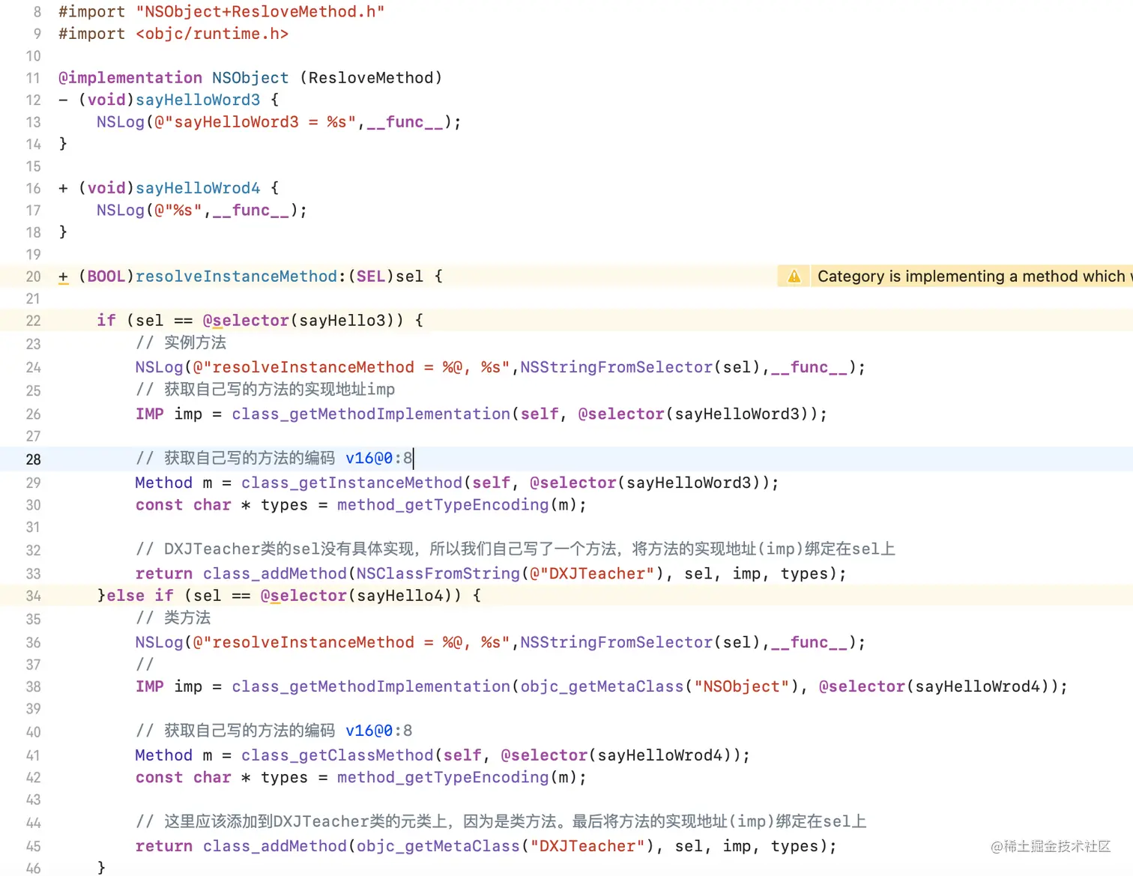Click @selector(sayHello3) on line 22
The width and height of the screenshot is (1133, 876).
click(x=303, y=321)
